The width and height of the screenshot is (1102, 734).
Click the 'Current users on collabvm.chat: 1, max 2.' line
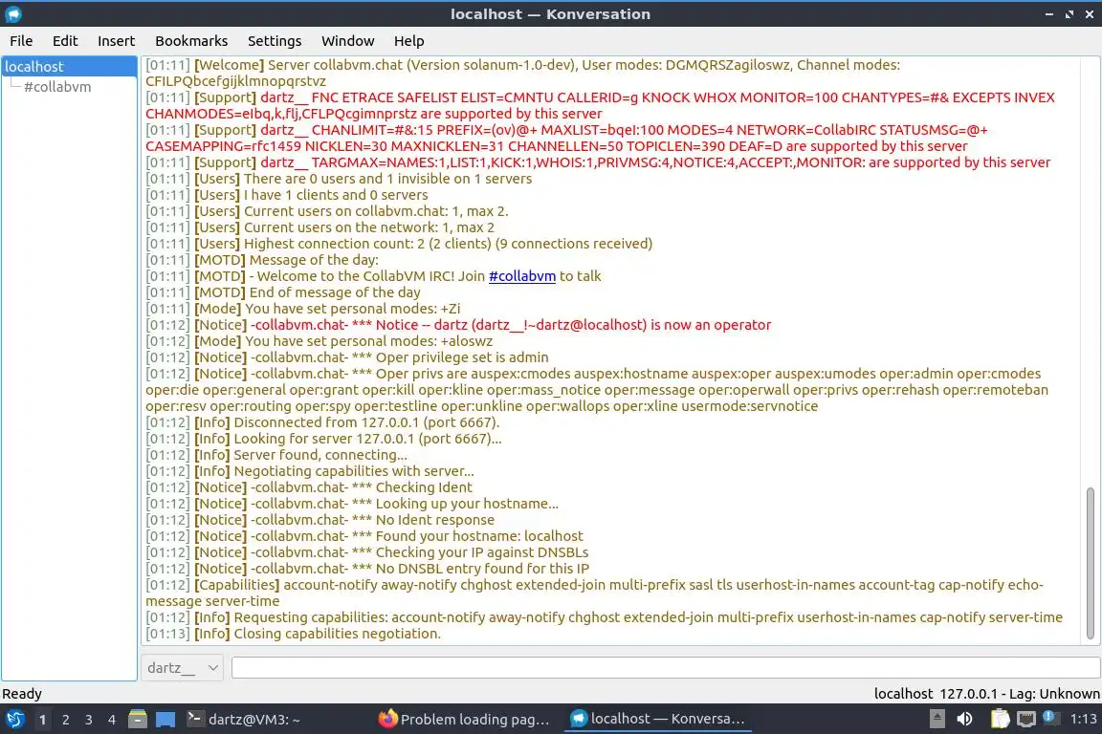click(x=327, y=210)
